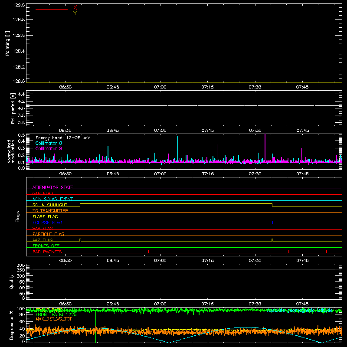This screenshot has height=347, width=347.
Task: Click the second AAZ_FLAG pulse after 07:30
Action: coord(272,240)
